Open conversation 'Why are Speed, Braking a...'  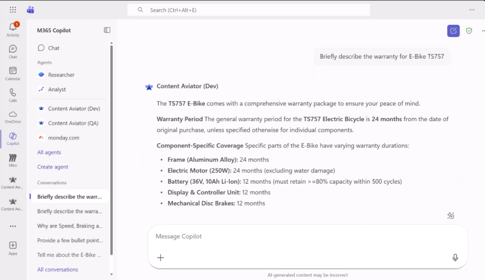click(x=69, y=226)
